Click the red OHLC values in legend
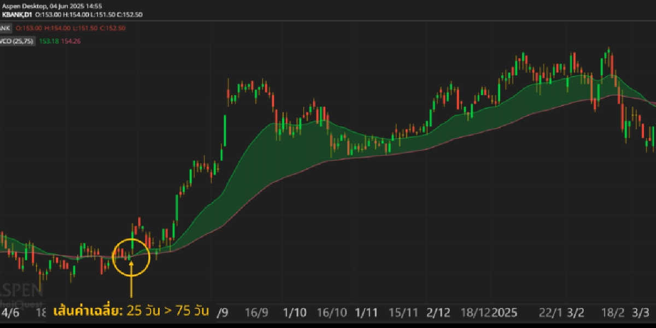 [70, 28]
